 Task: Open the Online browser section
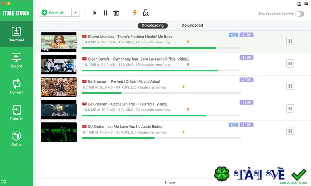16,139
